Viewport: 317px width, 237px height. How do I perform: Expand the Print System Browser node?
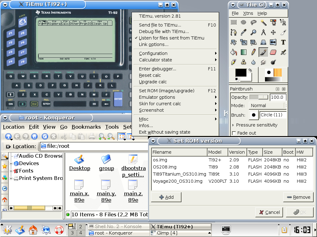click(11, 178)
